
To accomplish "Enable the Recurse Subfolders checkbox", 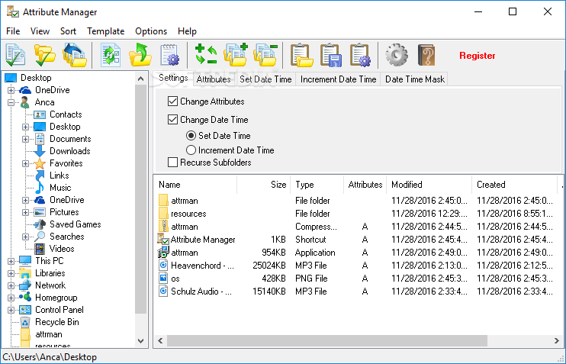I will tap(172, 162).
